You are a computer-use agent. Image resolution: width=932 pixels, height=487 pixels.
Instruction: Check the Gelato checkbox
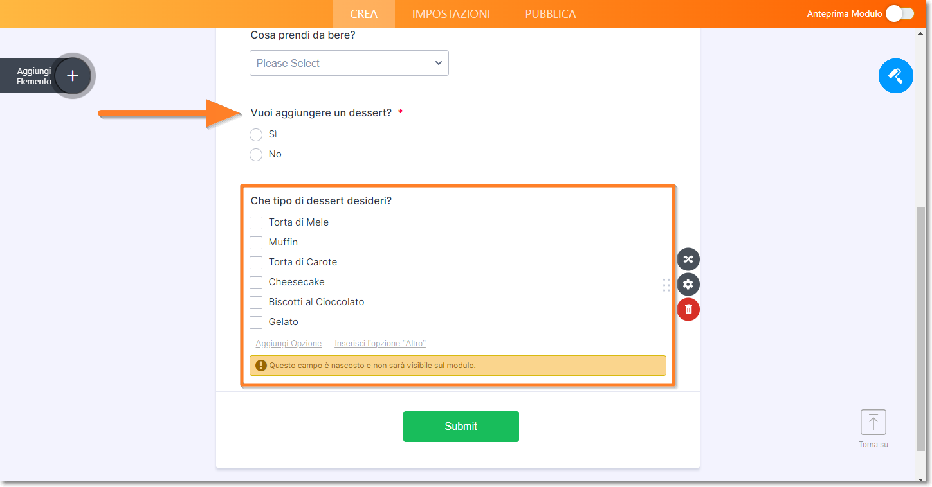[256, 323]
